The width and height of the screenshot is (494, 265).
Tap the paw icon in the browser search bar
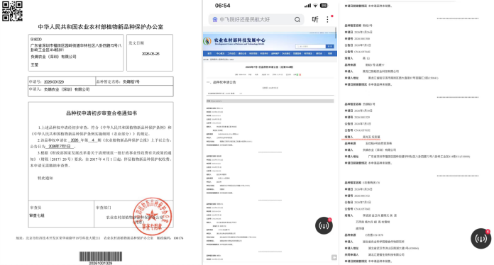(x=215, y=20)
